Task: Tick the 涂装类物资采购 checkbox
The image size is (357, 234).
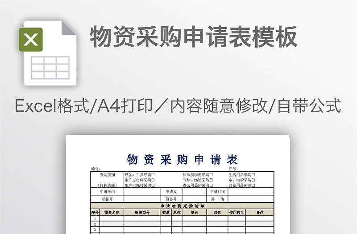Action: [x=211, y=175]
